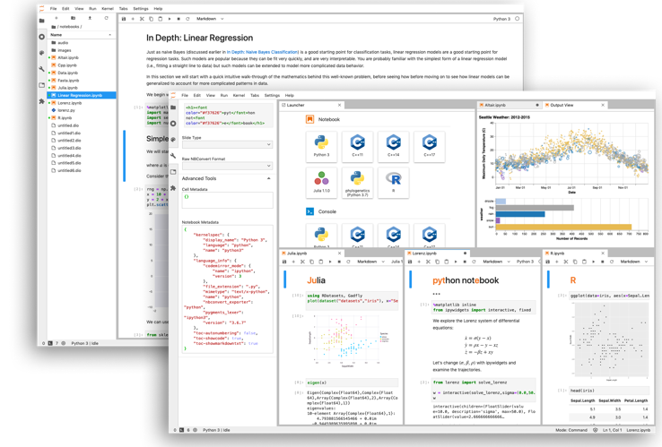Select the audio folder in file list
Image resolution: width=662 pixels, height=447 pixels.
(81, 43)
